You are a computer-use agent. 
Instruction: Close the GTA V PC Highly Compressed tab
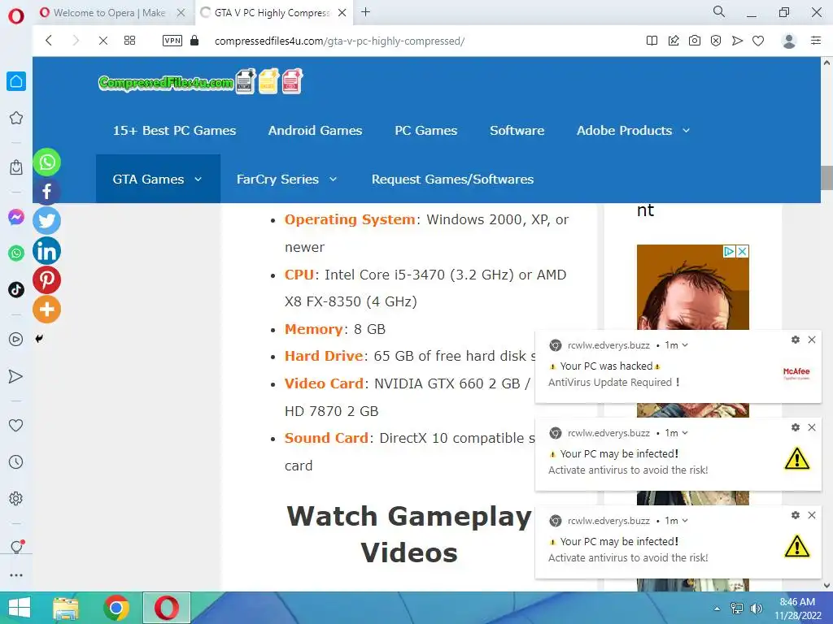(x=342, y=13)
